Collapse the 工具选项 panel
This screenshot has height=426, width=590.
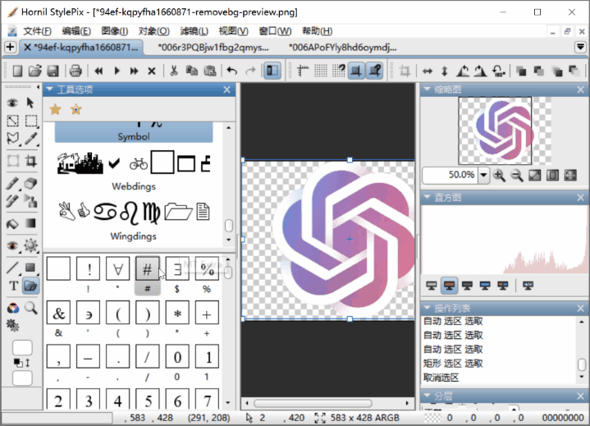tap(49, 89)
